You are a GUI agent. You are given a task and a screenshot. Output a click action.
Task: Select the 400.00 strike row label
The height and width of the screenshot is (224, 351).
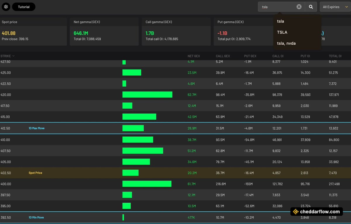[6, 184]
